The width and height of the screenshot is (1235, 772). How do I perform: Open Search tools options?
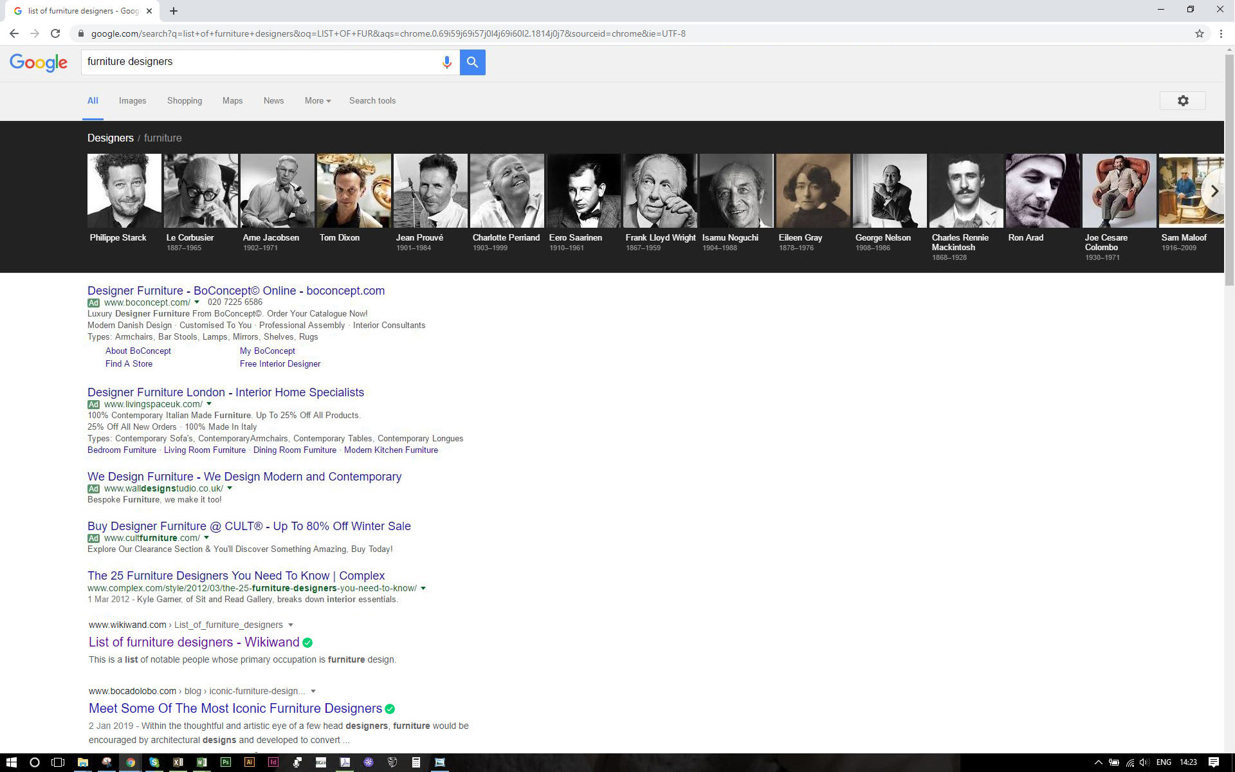tap(372, 101)
